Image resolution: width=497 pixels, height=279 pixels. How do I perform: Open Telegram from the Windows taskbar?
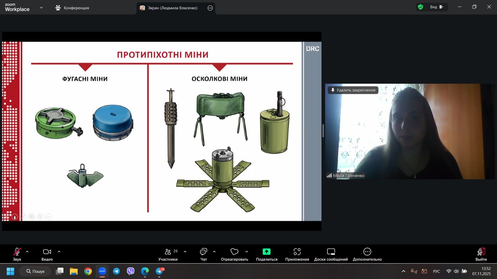(116, 272)
